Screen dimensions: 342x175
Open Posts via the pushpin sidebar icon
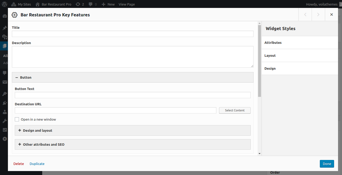point(4,28)
